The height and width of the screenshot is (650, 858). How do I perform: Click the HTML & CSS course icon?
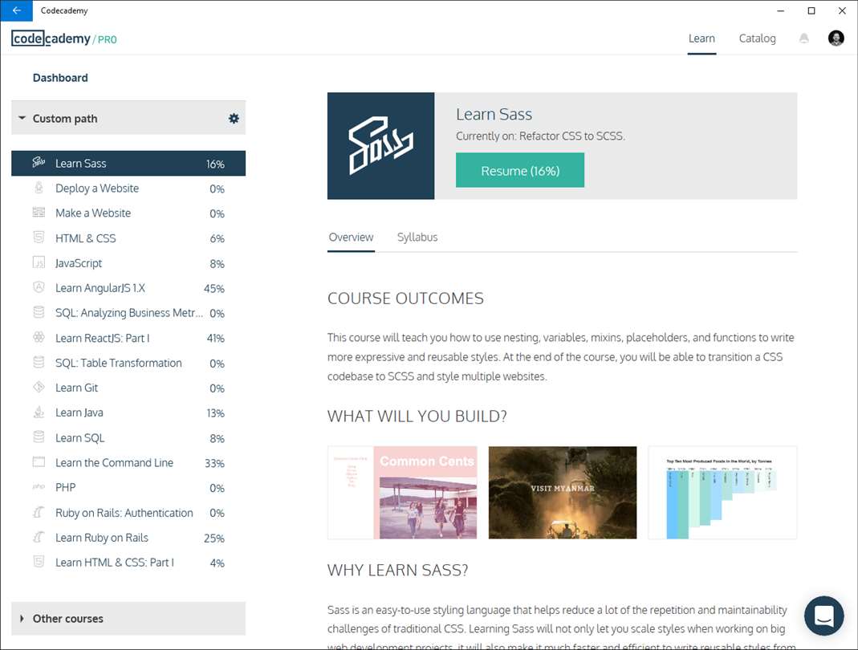pos(39,238)
